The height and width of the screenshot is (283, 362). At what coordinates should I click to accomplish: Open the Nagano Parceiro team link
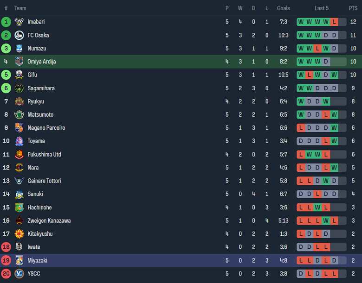(x=46, y=128)
